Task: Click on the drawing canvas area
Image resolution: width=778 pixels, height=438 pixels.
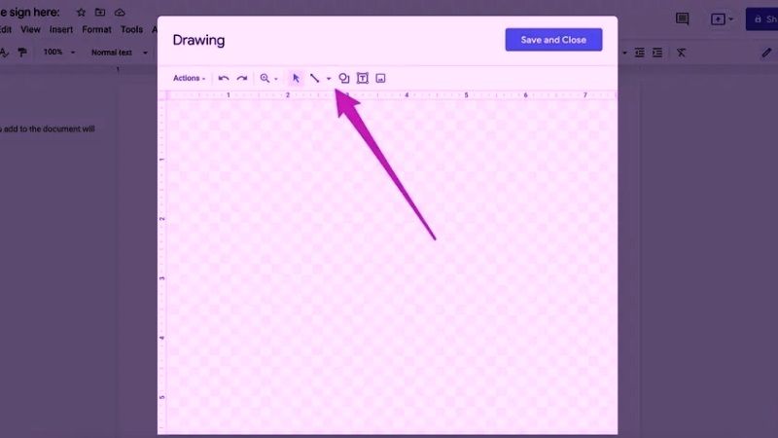Action: point(392,266)
